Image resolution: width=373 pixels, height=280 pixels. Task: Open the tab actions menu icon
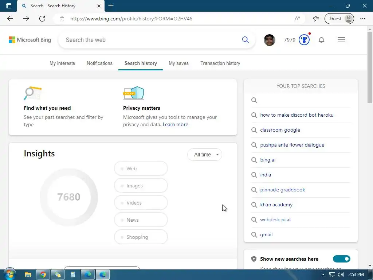pos(9,6)
